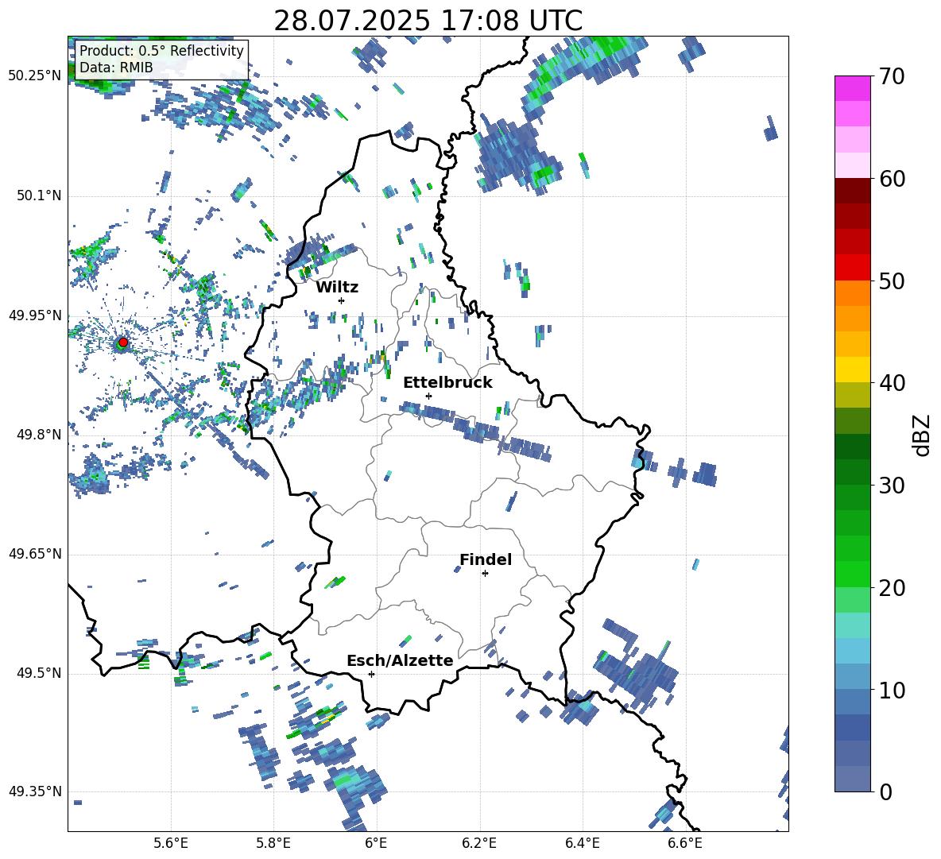Click the Esch/Alzette station cross marker

tap(371, 674)
